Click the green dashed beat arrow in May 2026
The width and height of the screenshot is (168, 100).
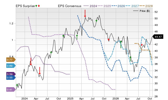(x=130, y=59)
